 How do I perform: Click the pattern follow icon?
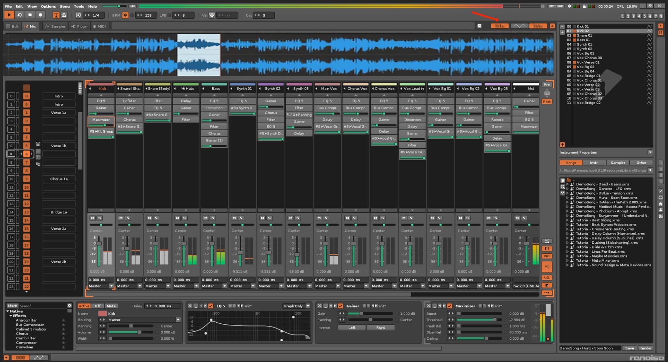point(56,15)
